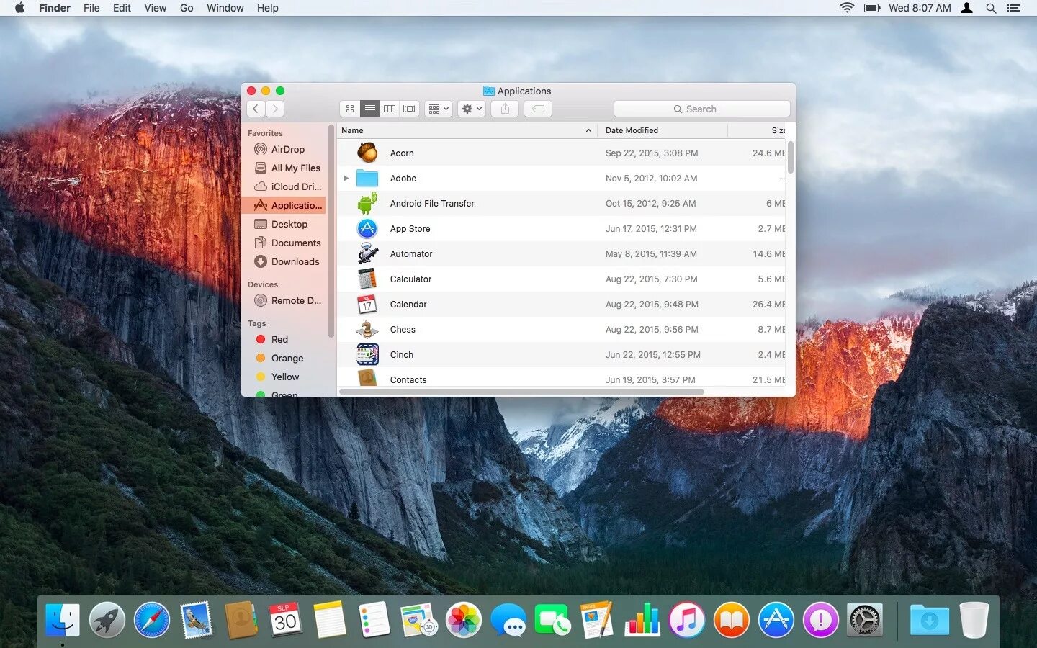Go back in Finder history
The image size is (1037, 648).
point(256,109)
